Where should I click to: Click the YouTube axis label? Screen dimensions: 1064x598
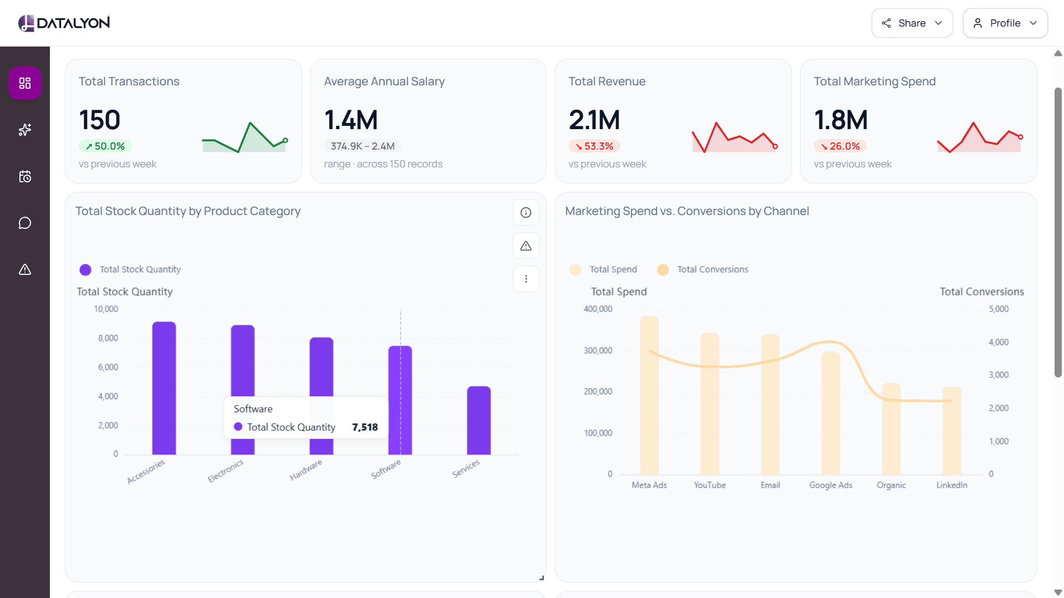tap(710, 485)
